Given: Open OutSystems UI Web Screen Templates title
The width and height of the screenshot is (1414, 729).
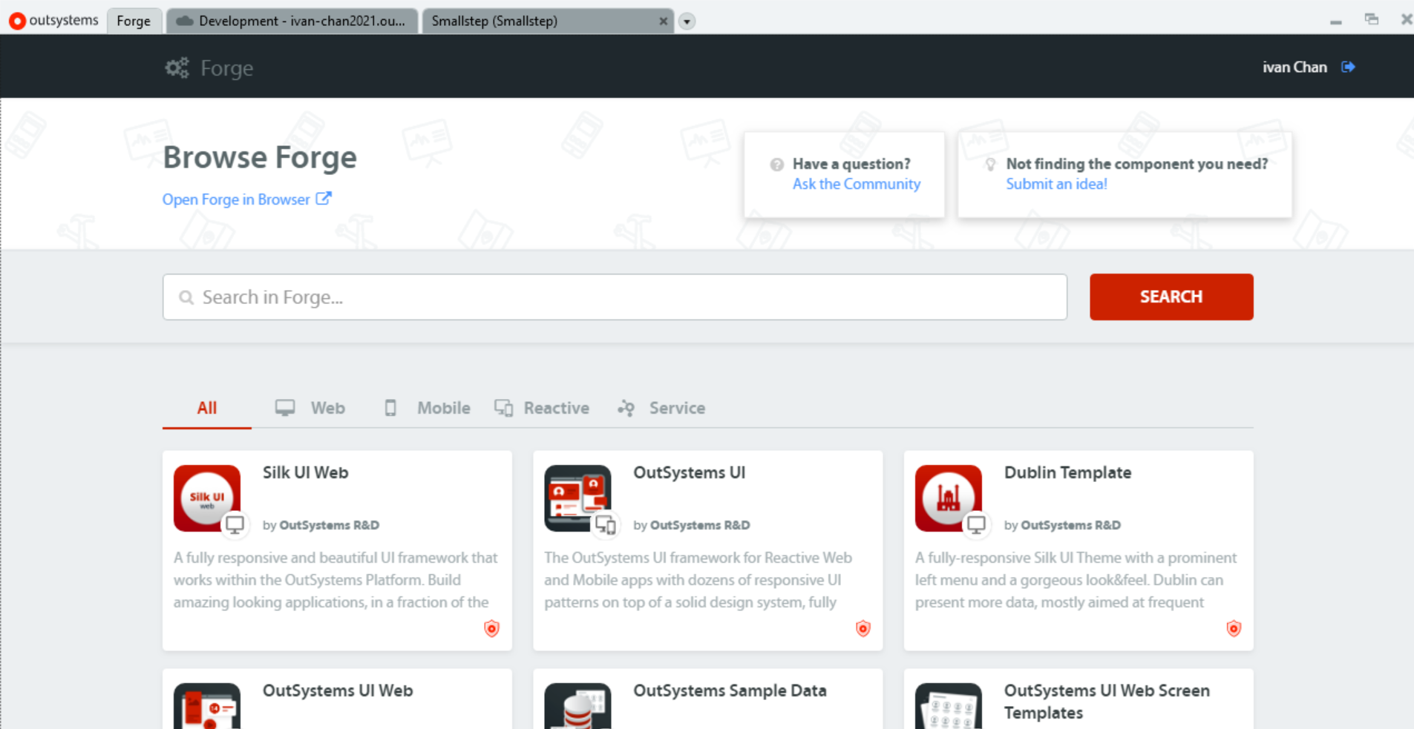Looking at the screenshot, I should pos(1107,702).
